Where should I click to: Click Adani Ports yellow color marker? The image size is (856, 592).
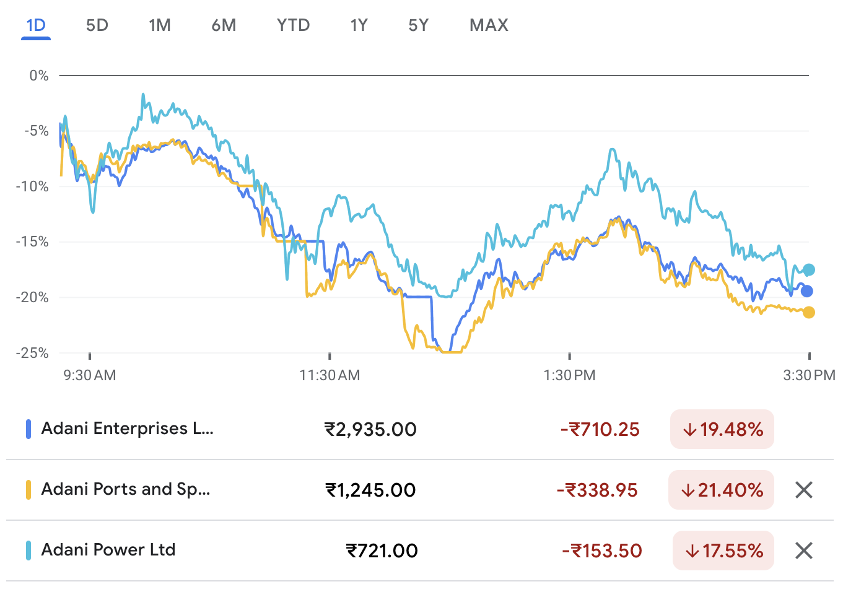point(28,490)
